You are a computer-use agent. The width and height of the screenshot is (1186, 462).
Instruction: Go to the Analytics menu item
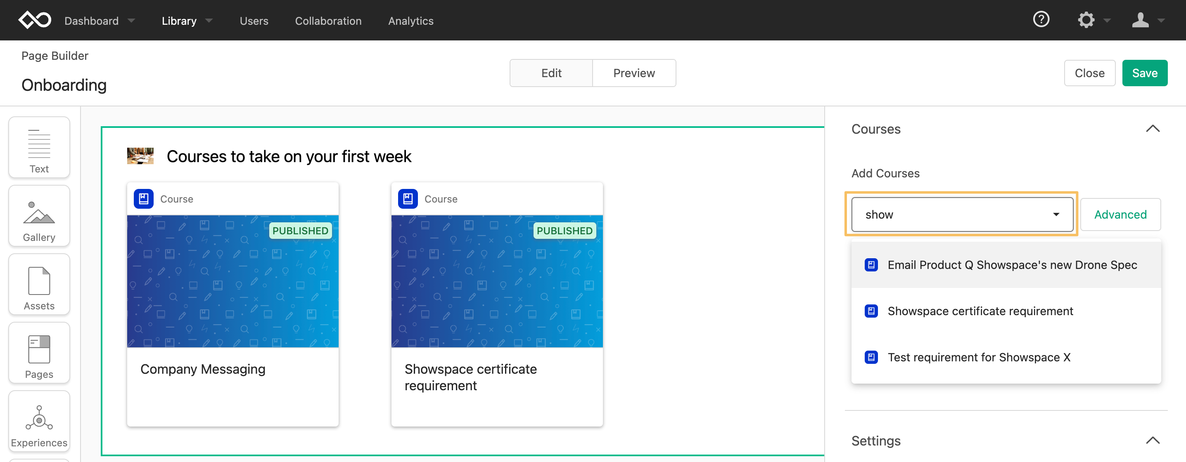410,21
